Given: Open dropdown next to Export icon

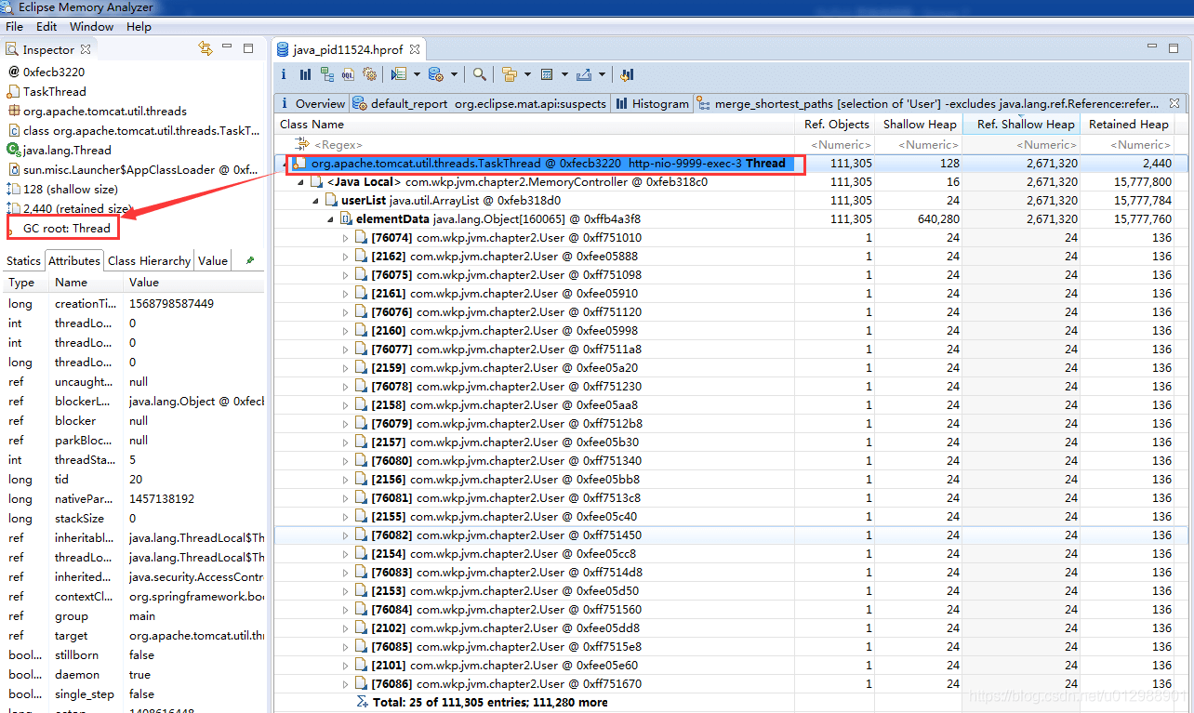Looking at the screenshot, I should (x=602, y=74).
